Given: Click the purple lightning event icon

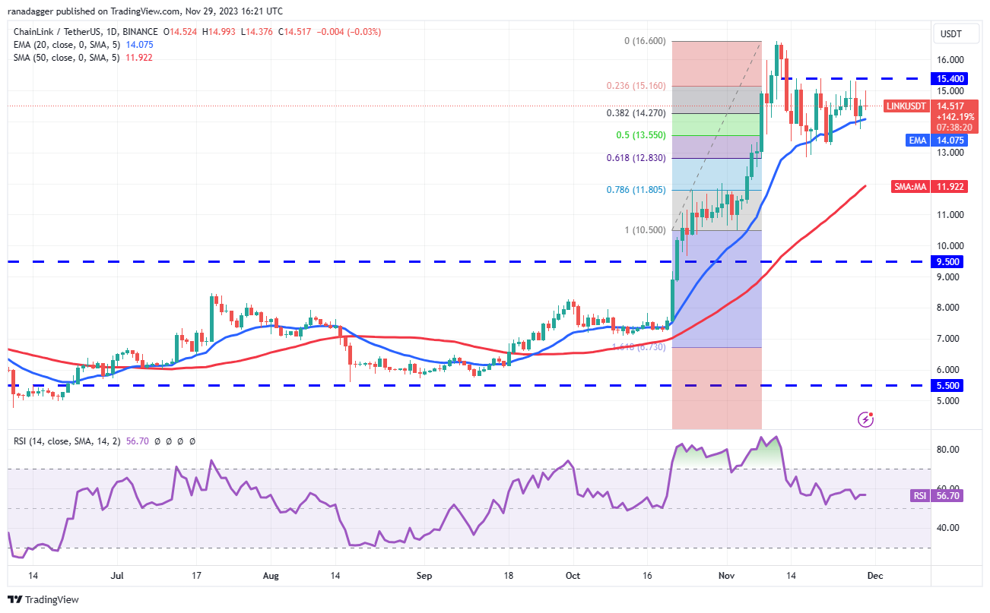Looking at the screenshot, I should tap(865, 419).
